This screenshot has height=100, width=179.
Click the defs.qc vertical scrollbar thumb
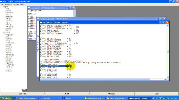168,52
